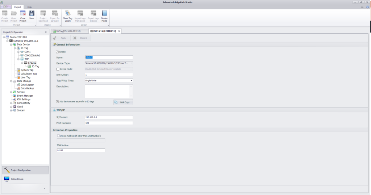Image resolution: width=371 pixels, height=195 pixels.
Task: Switch to IO Tag(ECU1051-S71212) tab
Action: (70, 31)
